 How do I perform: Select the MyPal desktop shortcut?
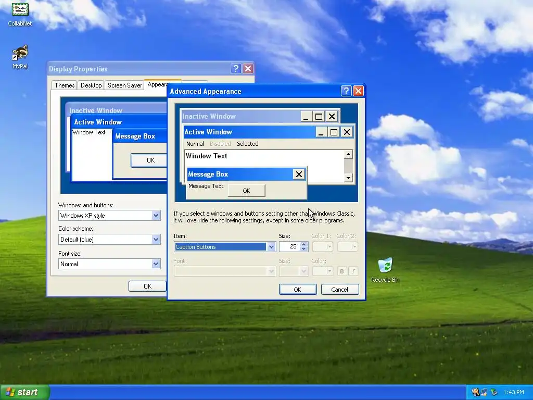[x=20, y=57]
